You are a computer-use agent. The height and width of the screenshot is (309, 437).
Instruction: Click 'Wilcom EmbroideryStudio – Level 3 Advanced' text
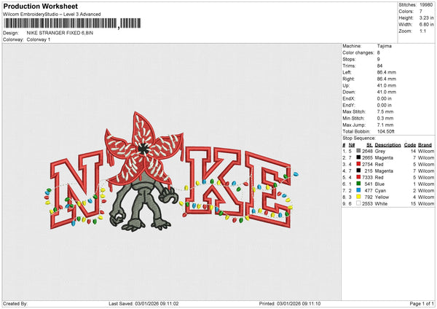click(52, 15)
